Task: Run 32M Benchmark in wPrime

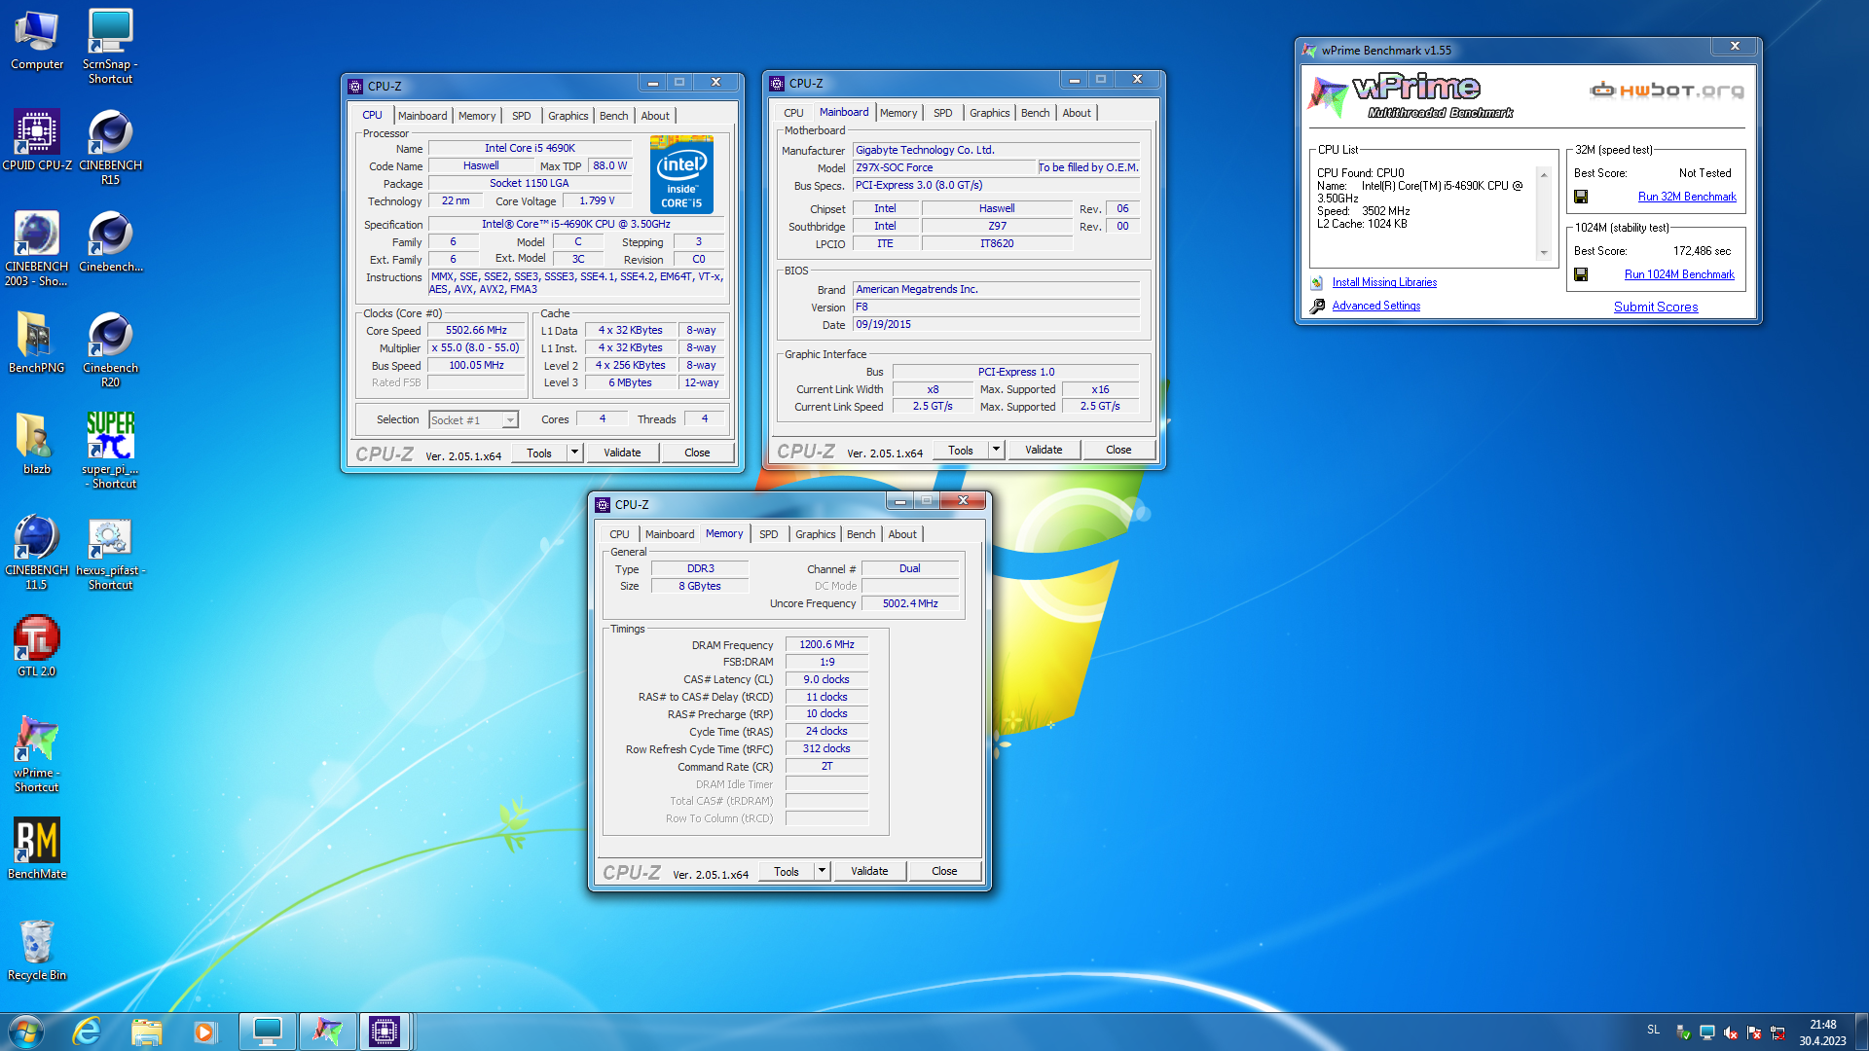Action: click(x=1687, y=197)
